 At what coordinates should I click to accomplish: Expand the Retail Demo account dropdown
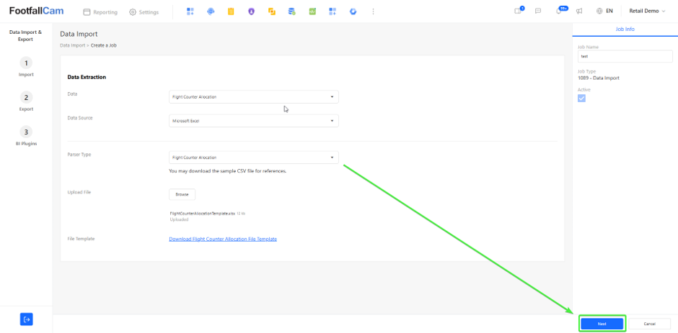point(647,12)
